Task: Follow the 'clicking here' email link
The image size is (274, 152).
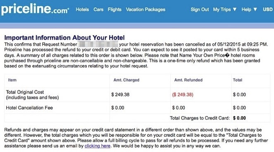Action: [x=98, y=146]
